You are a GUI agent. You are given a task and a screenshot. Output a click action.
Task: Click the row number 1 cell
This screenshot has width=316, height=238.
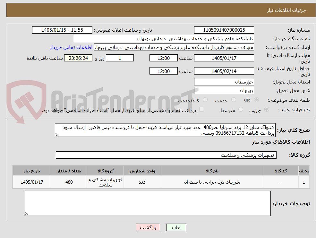[304, 182]
